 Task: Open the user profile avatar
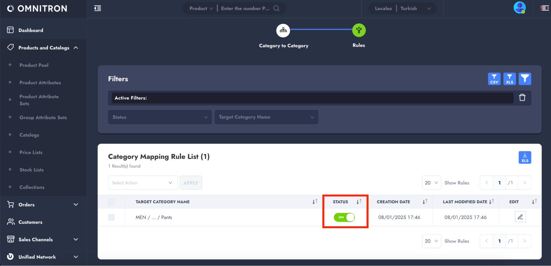click(519, 8)
